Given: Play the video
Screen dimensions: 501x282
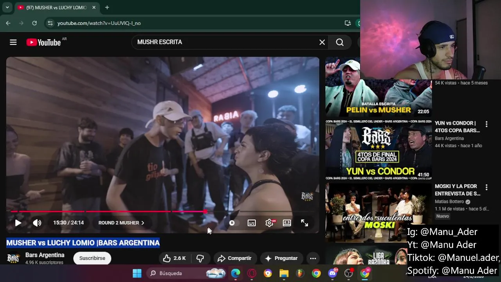Looking at the screenshot, I should 18,223.
